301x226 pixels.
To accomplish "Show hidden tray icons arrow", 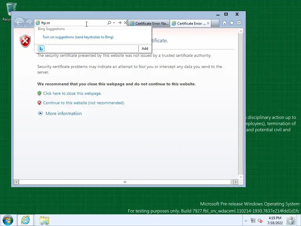I will pos(246,221).
